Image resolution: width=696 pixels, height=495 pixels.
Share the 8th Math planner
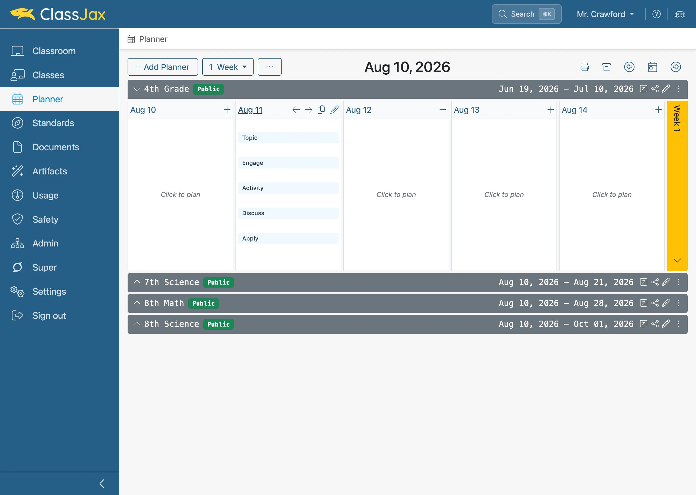[655, 303]
